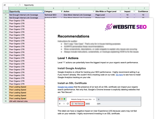Open the Impact dropdown in row 51
The height and width of the screenshot is (119, 159).
pyautogui.click(x=134, y=15)
